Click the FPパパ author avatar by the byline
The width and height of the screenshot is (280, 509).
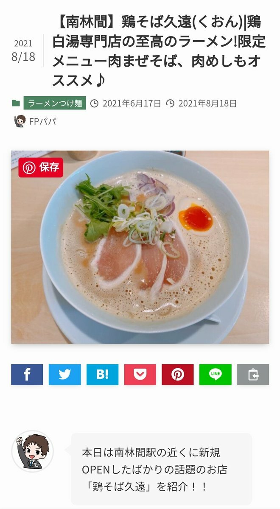click(x=19, y=121)
